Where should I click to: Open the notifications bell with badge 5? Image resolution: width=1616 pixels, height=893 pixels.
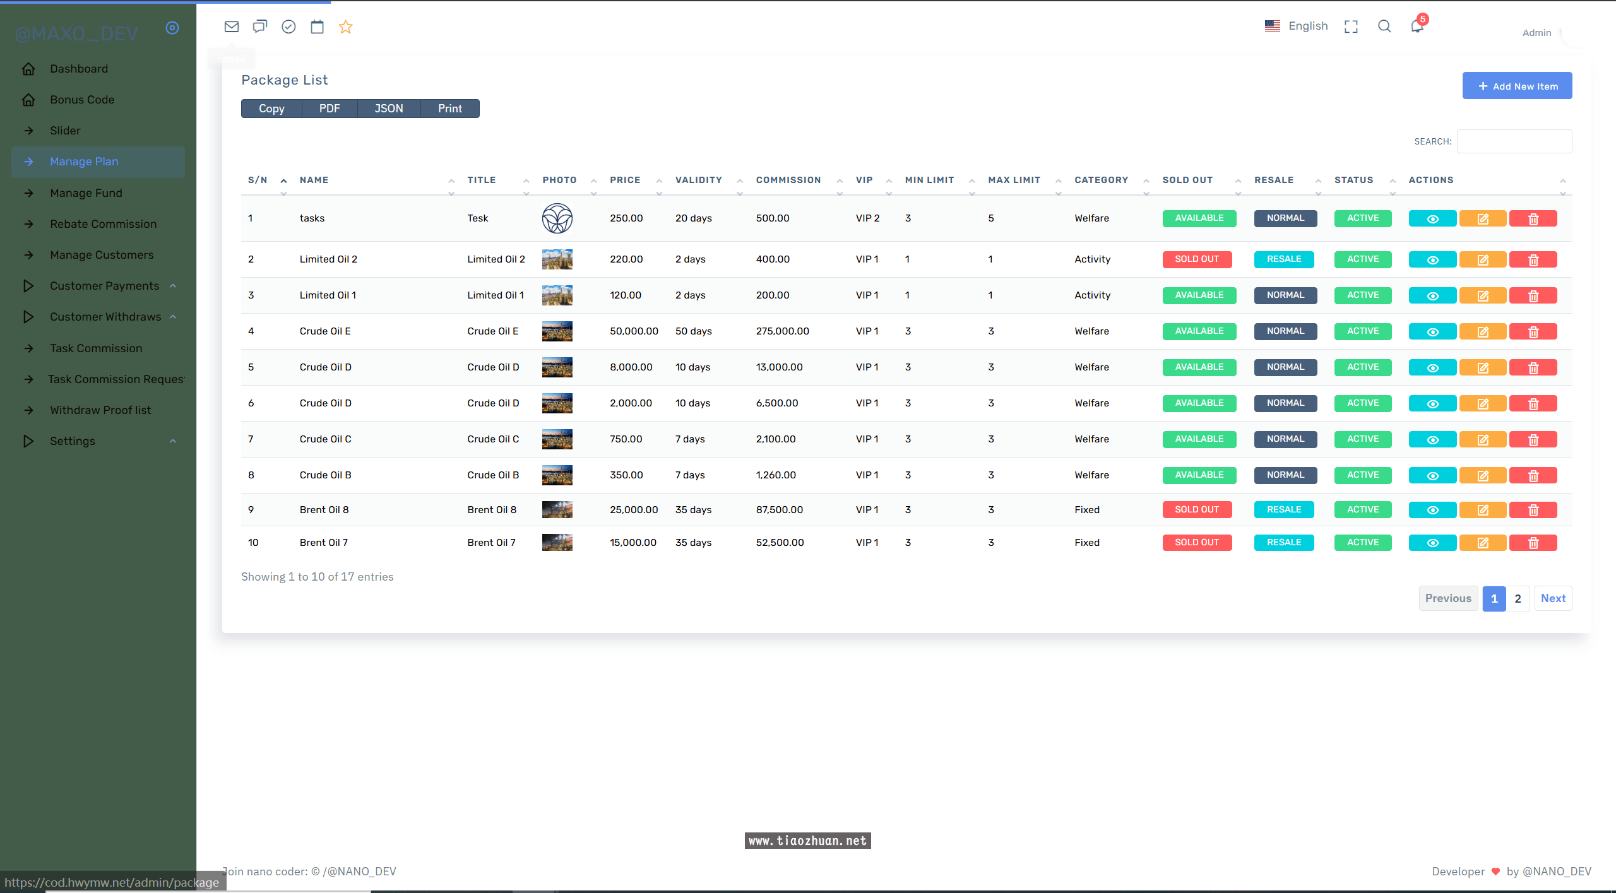click(1417, 26)
